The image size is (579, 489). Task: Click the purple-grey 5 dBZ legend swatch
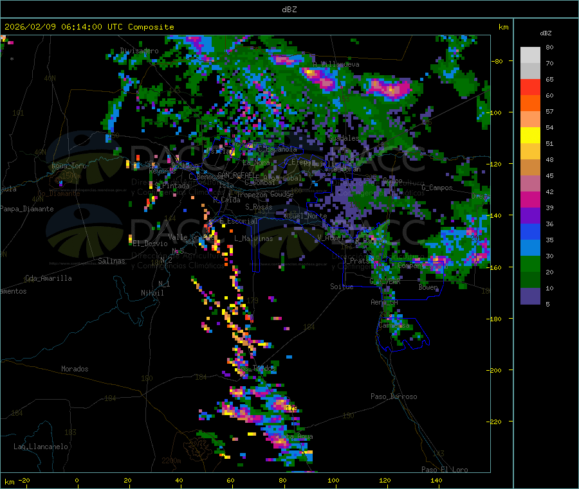(530, 296)
